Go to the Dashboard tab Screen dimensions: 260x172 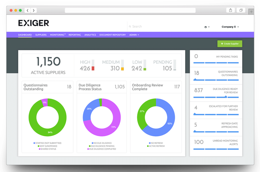pyautogui.click(x=25, y=35)
